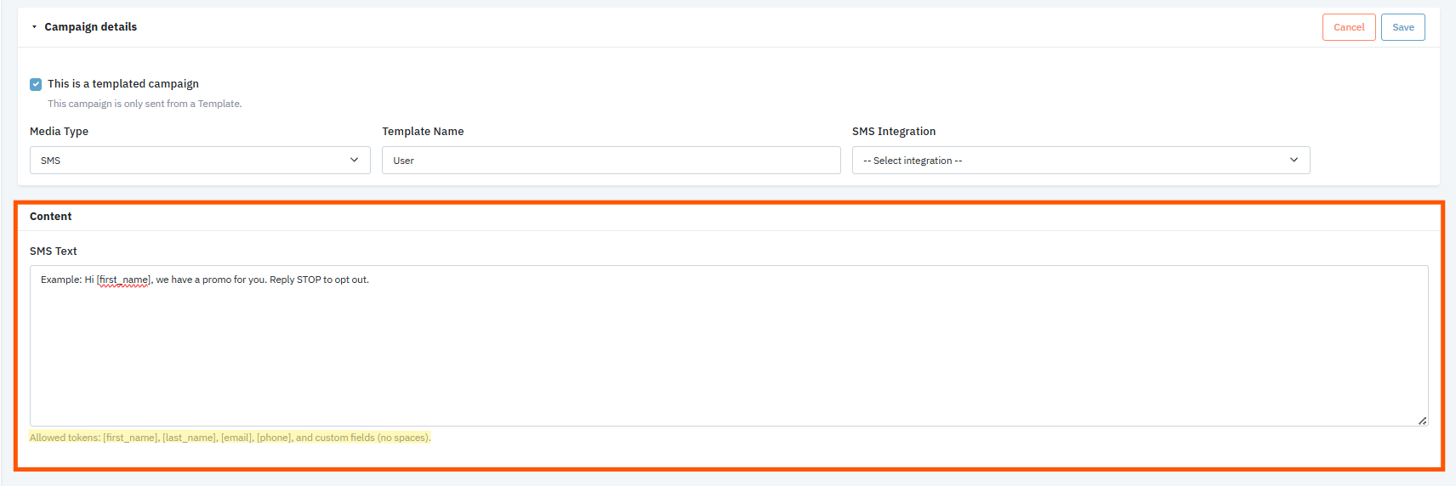Click the Template Name field label
The width and height of the screenshot is (1456, 486).
423,132
